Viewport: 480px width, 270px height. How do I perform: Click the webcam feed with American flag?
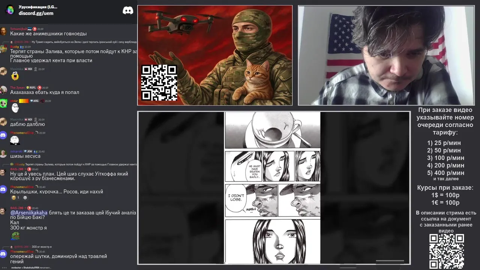point(386,55)
